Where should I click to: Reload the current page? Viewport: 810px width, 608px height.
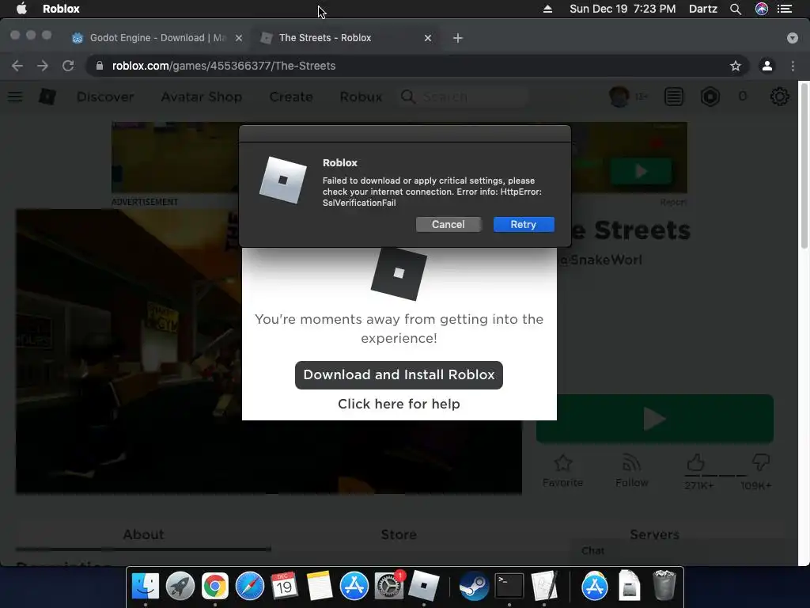point(68,66)
